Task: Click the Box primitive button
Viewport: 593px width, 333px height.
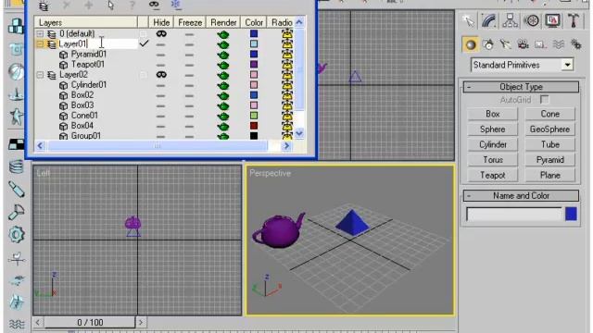Action: click(492, 114)
